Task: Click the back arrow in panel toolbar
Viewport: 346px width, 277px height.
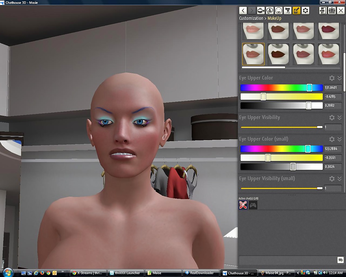Action: click(243, 10)
